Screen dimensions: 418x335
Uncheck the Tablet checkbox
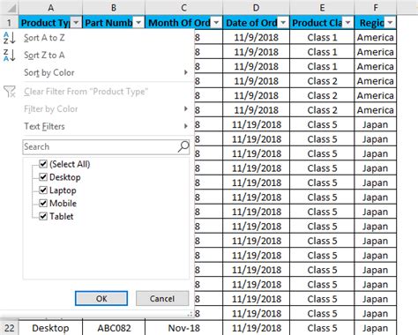[x=43, y=216]
